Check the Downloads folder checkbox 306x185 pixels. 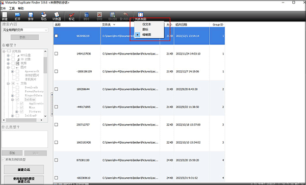click(x=17, y=88)
